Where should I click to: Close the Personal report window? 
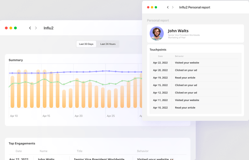148,7
